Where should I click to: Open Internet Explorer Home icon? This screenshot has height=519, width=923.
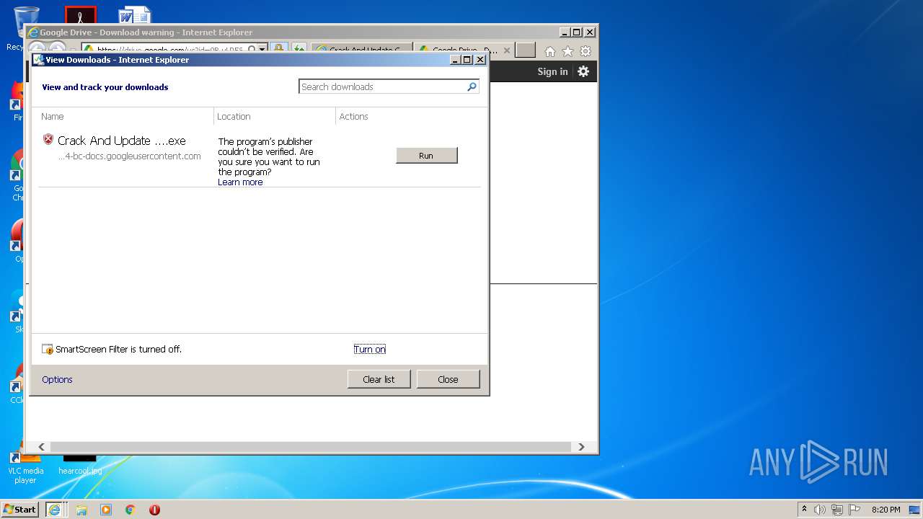(x=549, y=51)
